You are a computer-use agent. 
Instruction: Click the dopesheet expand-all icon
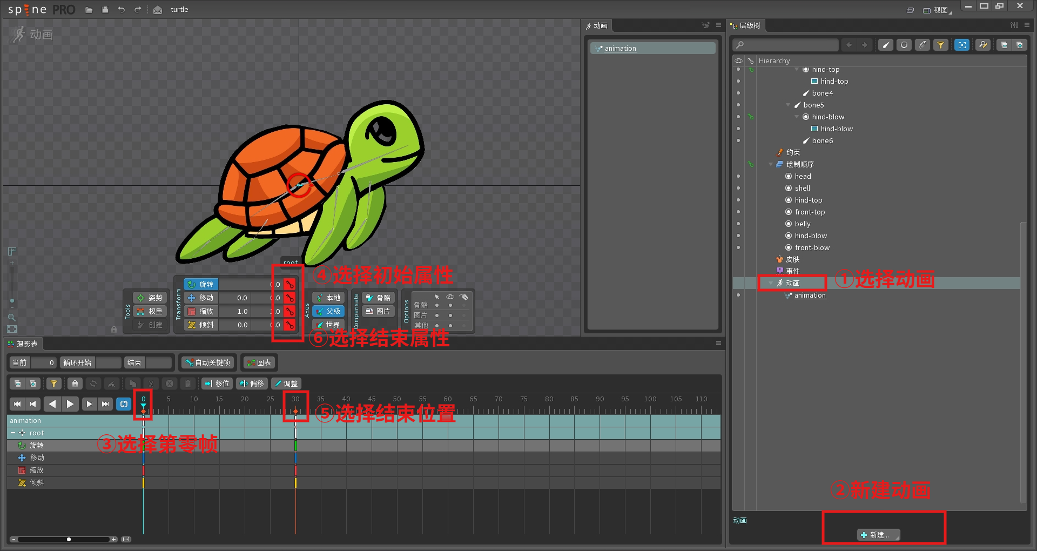click(x=33, y=384)
